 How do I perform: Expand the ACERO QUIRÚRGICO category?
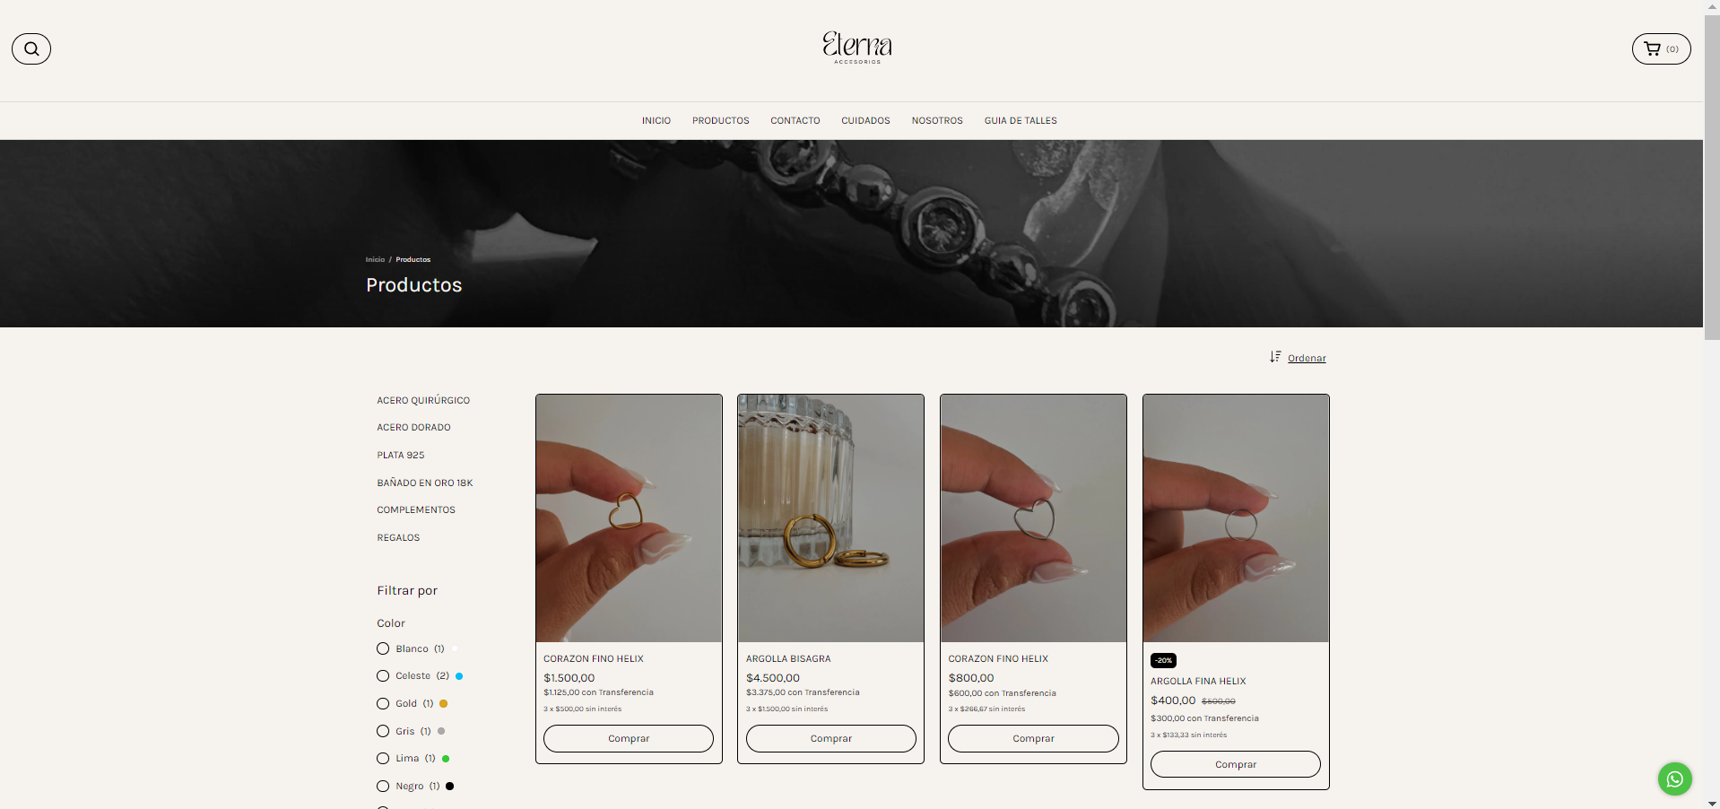tap(423, 400)
